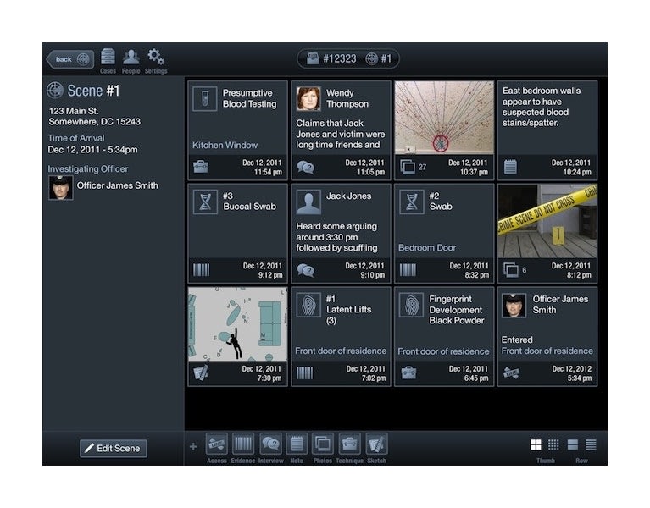
Task: Select case #12323 in the header
Action: [x=331, y=59]
